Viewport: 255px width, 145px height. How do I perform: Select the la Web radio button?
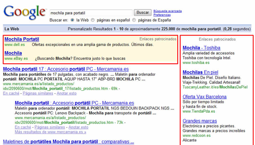coord(72,20)
